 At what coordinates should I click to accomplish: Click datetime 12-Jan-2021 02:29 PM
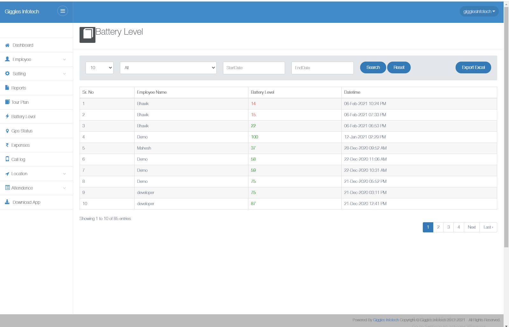(x=365, y=137)
